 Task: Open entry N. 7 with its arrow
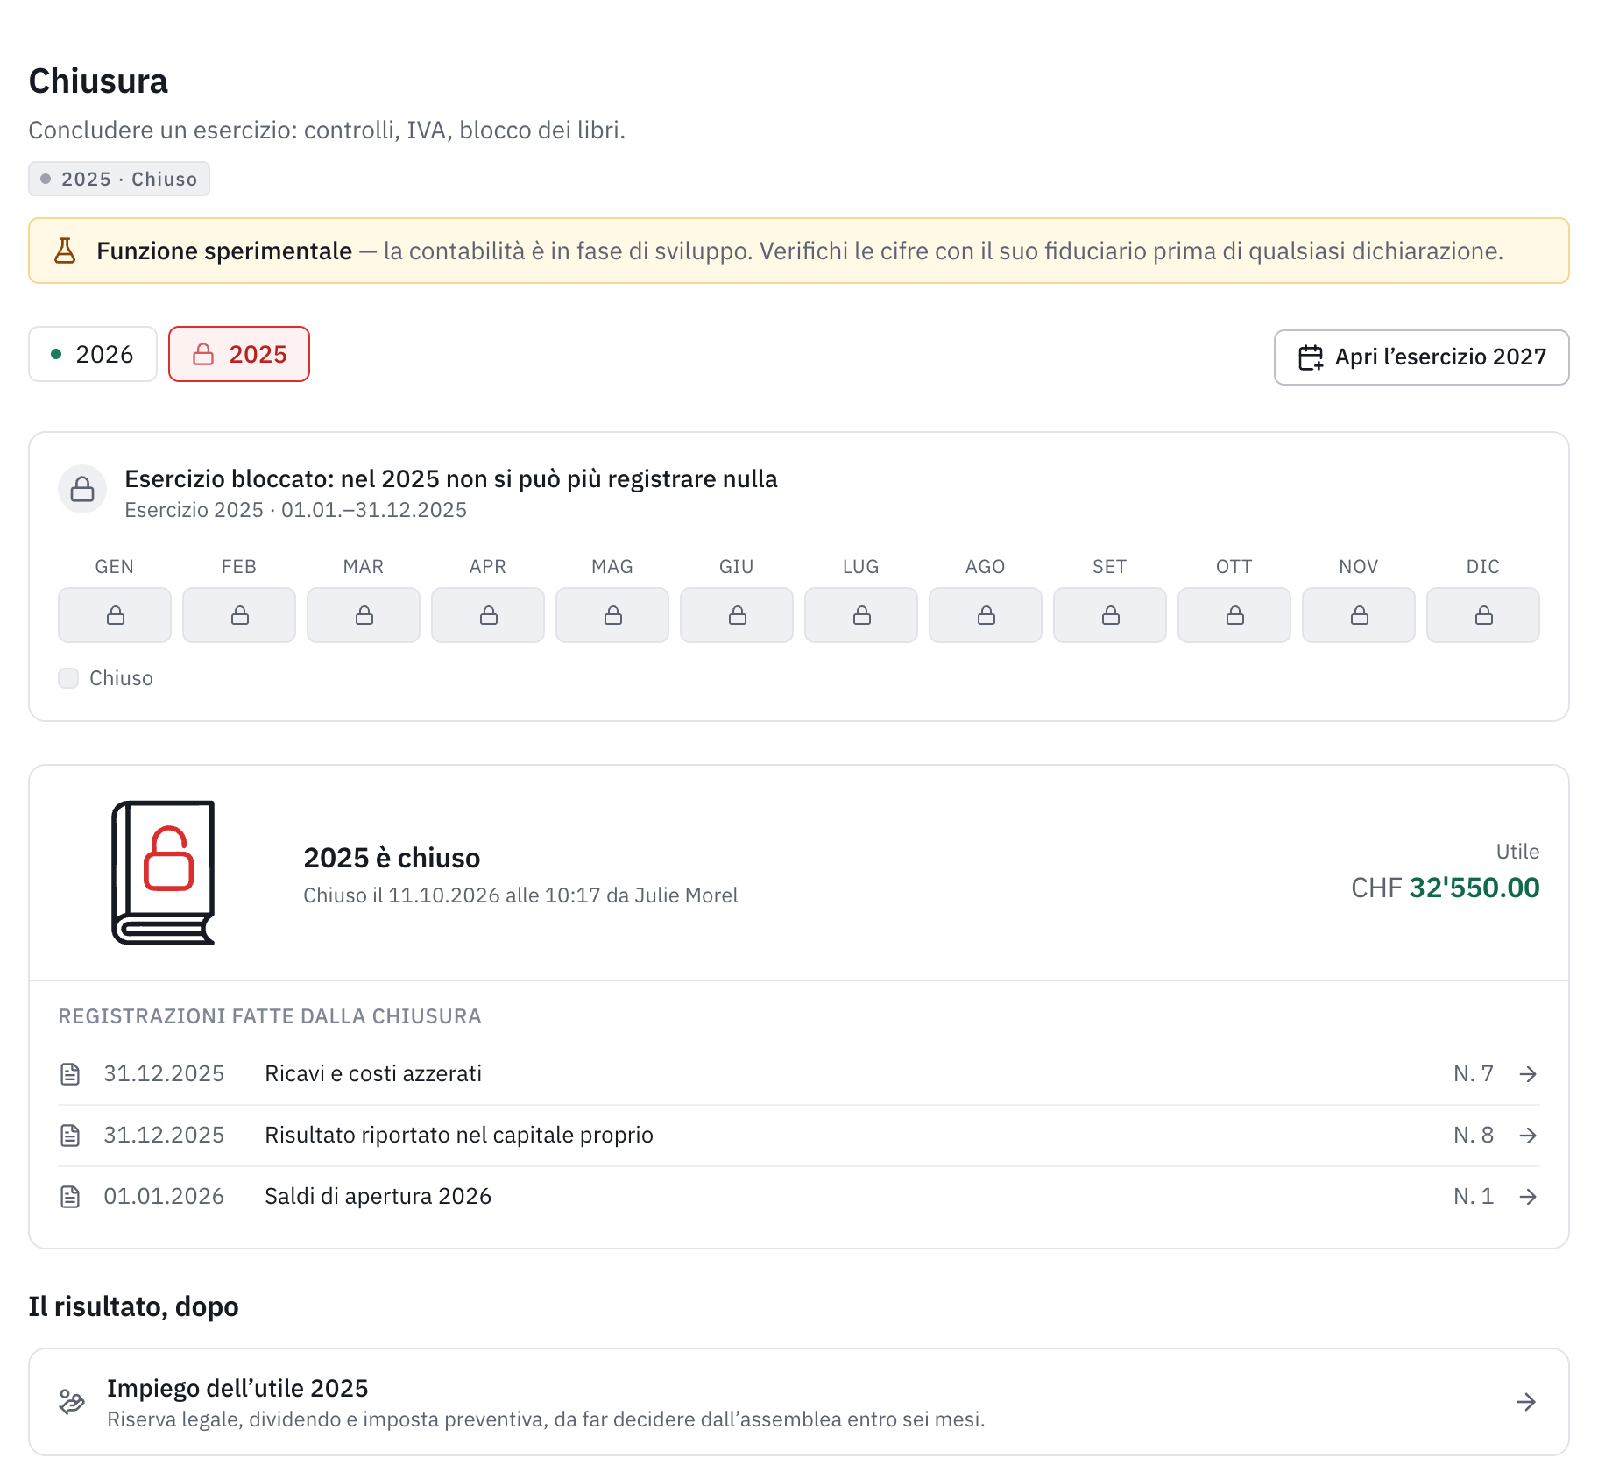(x=1528, y=1074)
